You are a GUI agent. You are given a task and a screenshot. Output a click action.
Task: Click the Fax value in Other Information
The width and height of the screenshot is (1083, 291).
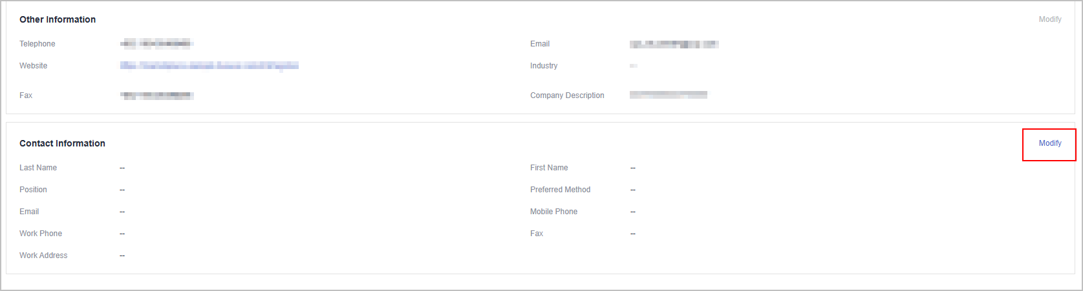tap(157, 95)
